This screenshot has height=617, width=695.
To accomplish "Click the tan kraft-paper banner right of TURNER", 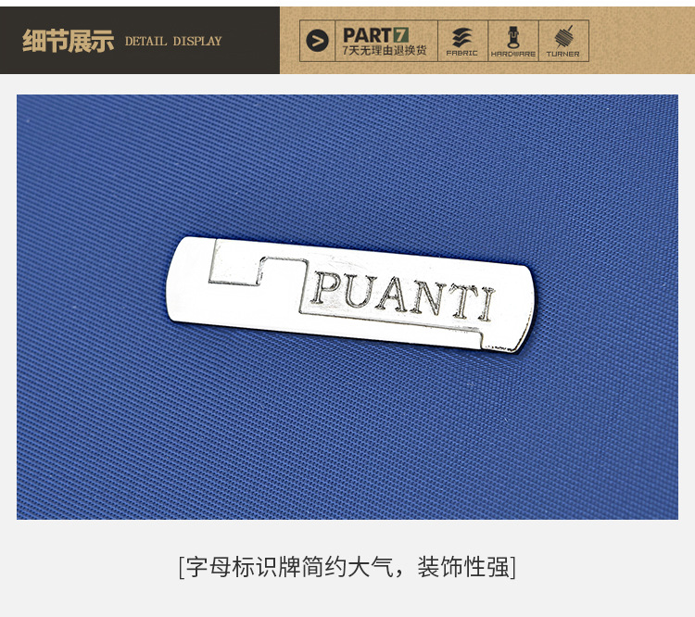I will [x=642, y=41].
